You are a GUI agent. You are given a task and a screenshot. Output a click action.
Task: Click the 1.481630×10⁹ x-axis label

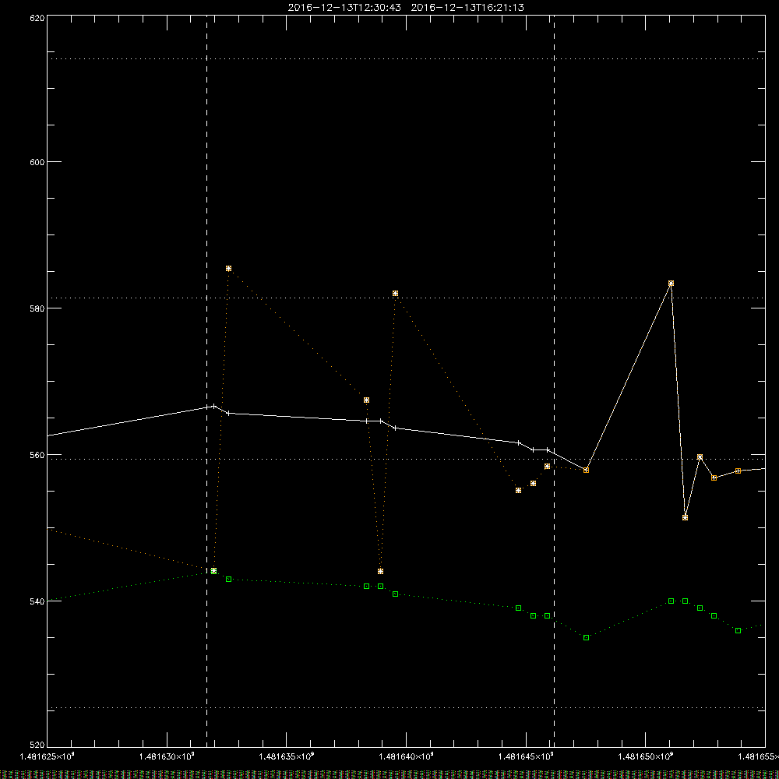point(167,756)
